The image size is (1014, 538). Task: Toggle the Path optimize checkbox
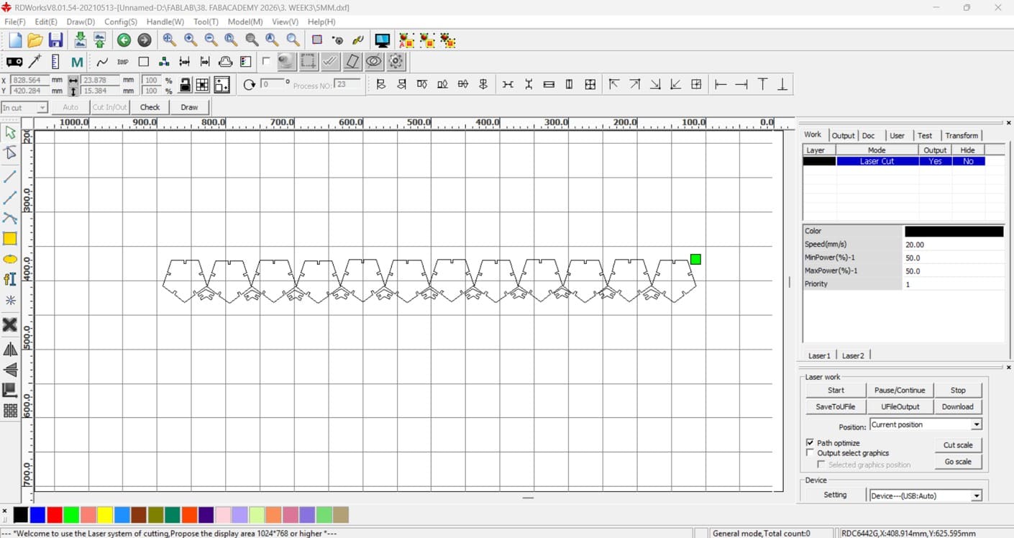tap(810, 443)
